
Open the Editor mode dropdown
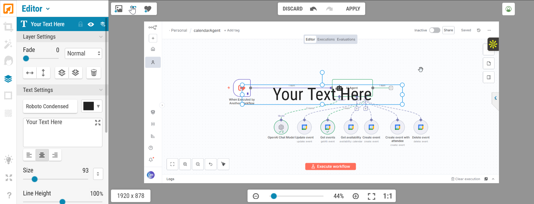36,9
